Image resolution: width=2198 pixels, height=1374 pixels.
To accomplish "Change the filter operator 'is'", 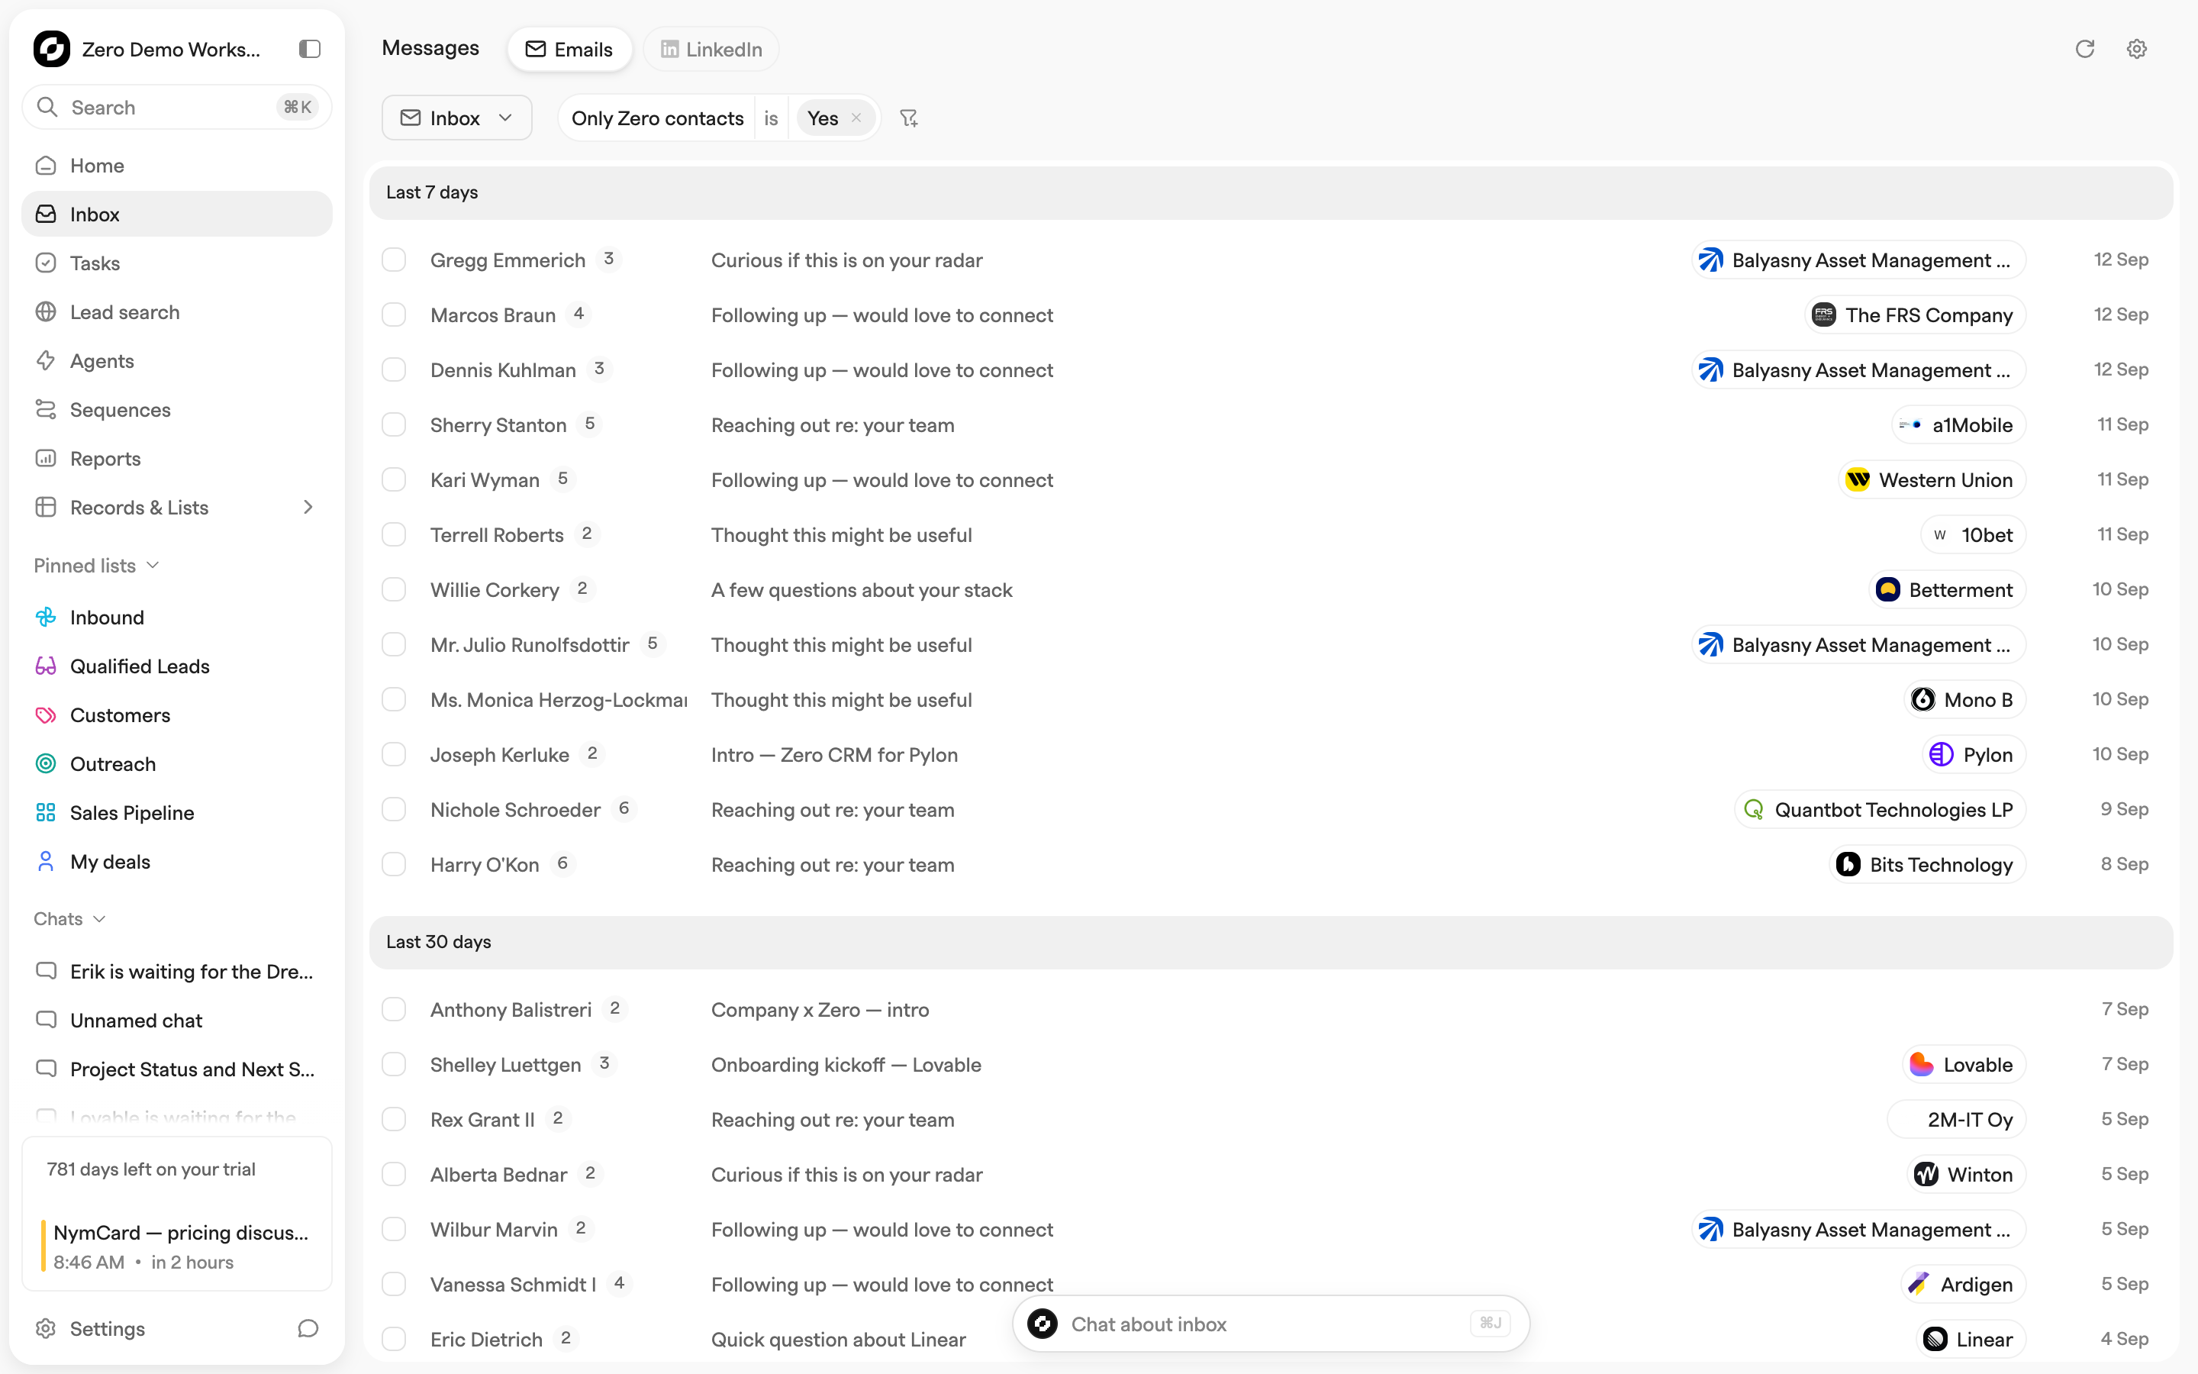I will click(x=771, y=118).
